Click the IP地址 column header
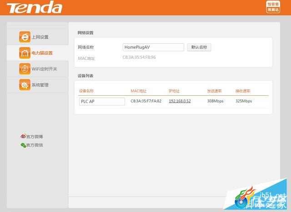Viewport: 291px width, 212px height. (174, 91)
